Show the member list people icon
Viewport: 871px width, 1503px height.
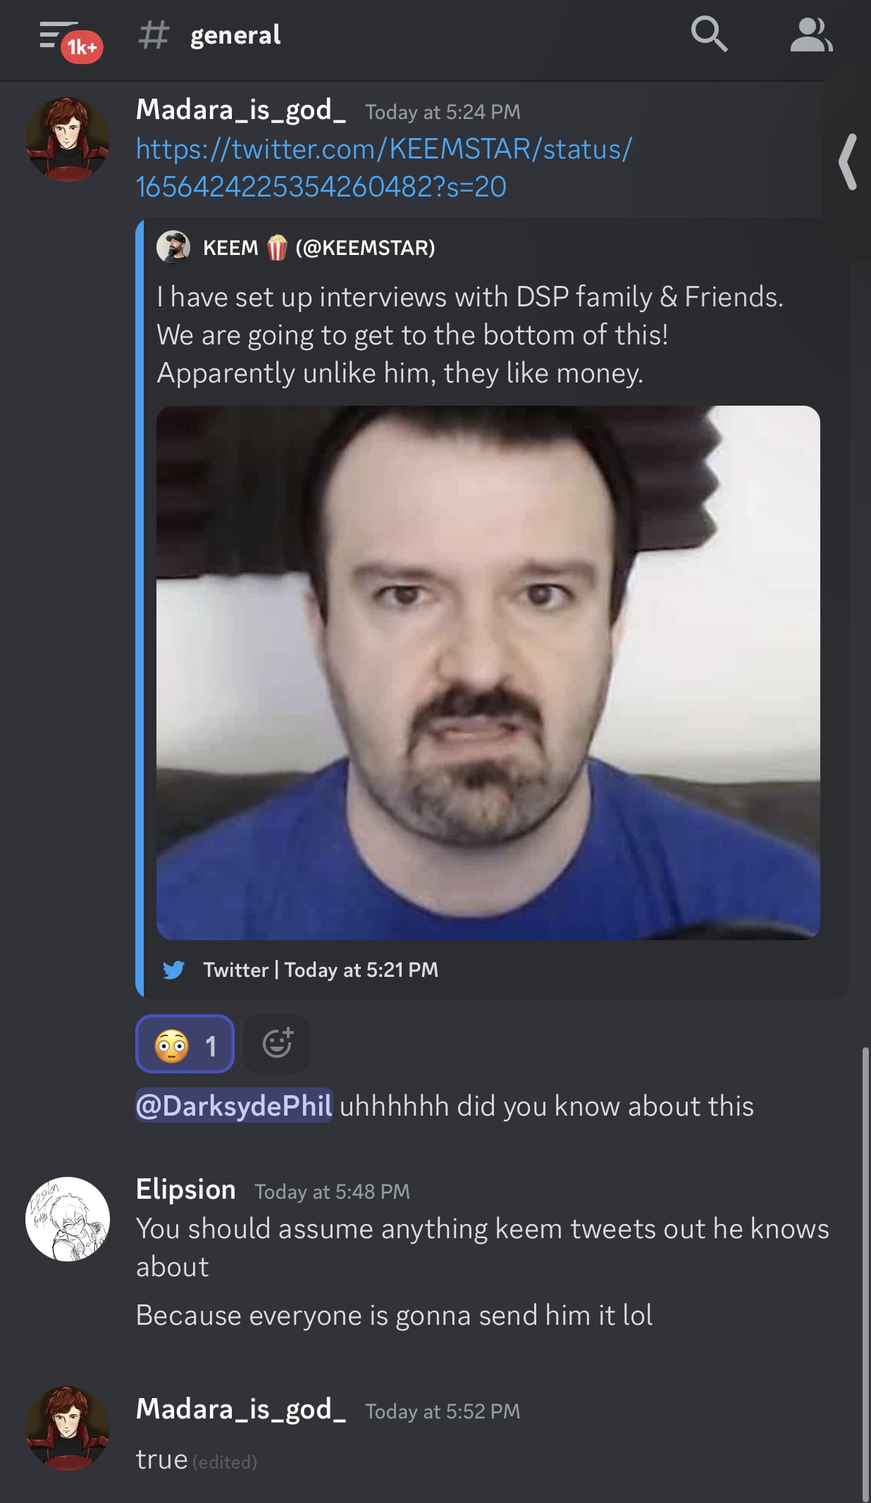811,35
